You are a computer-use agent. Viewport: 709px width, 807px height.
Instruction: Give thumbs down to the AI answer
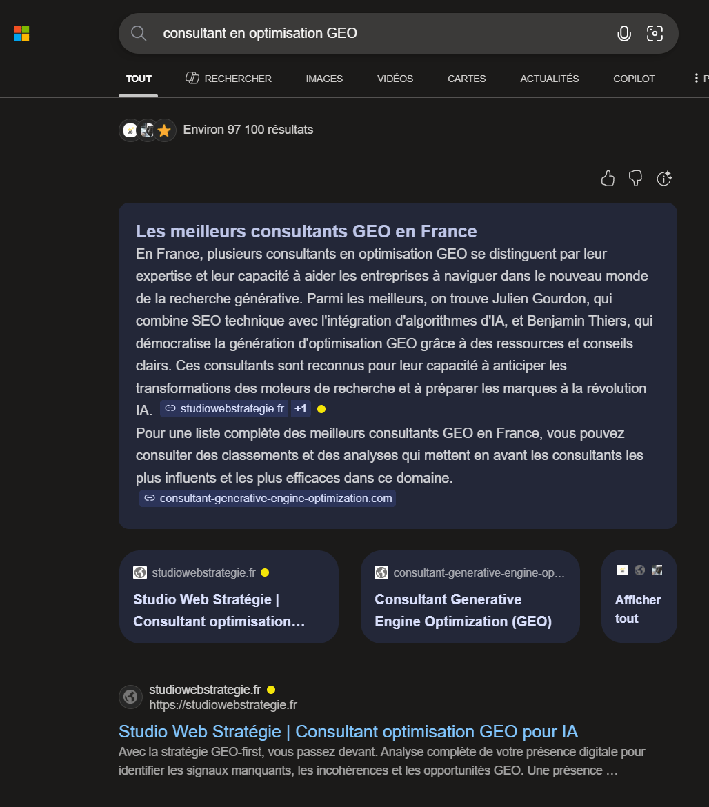636,179
